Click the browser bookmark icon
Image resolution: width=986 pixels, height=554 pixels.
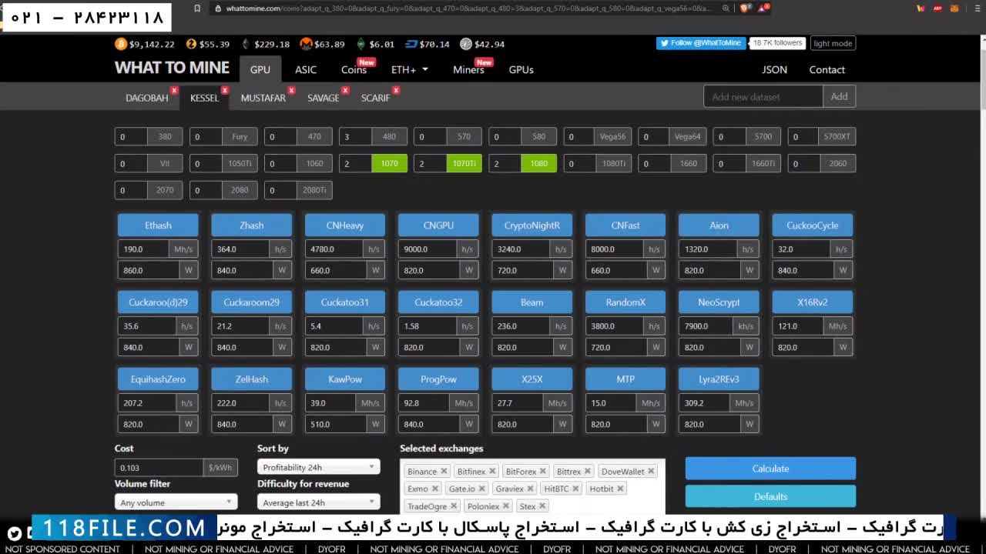point(197,8)
